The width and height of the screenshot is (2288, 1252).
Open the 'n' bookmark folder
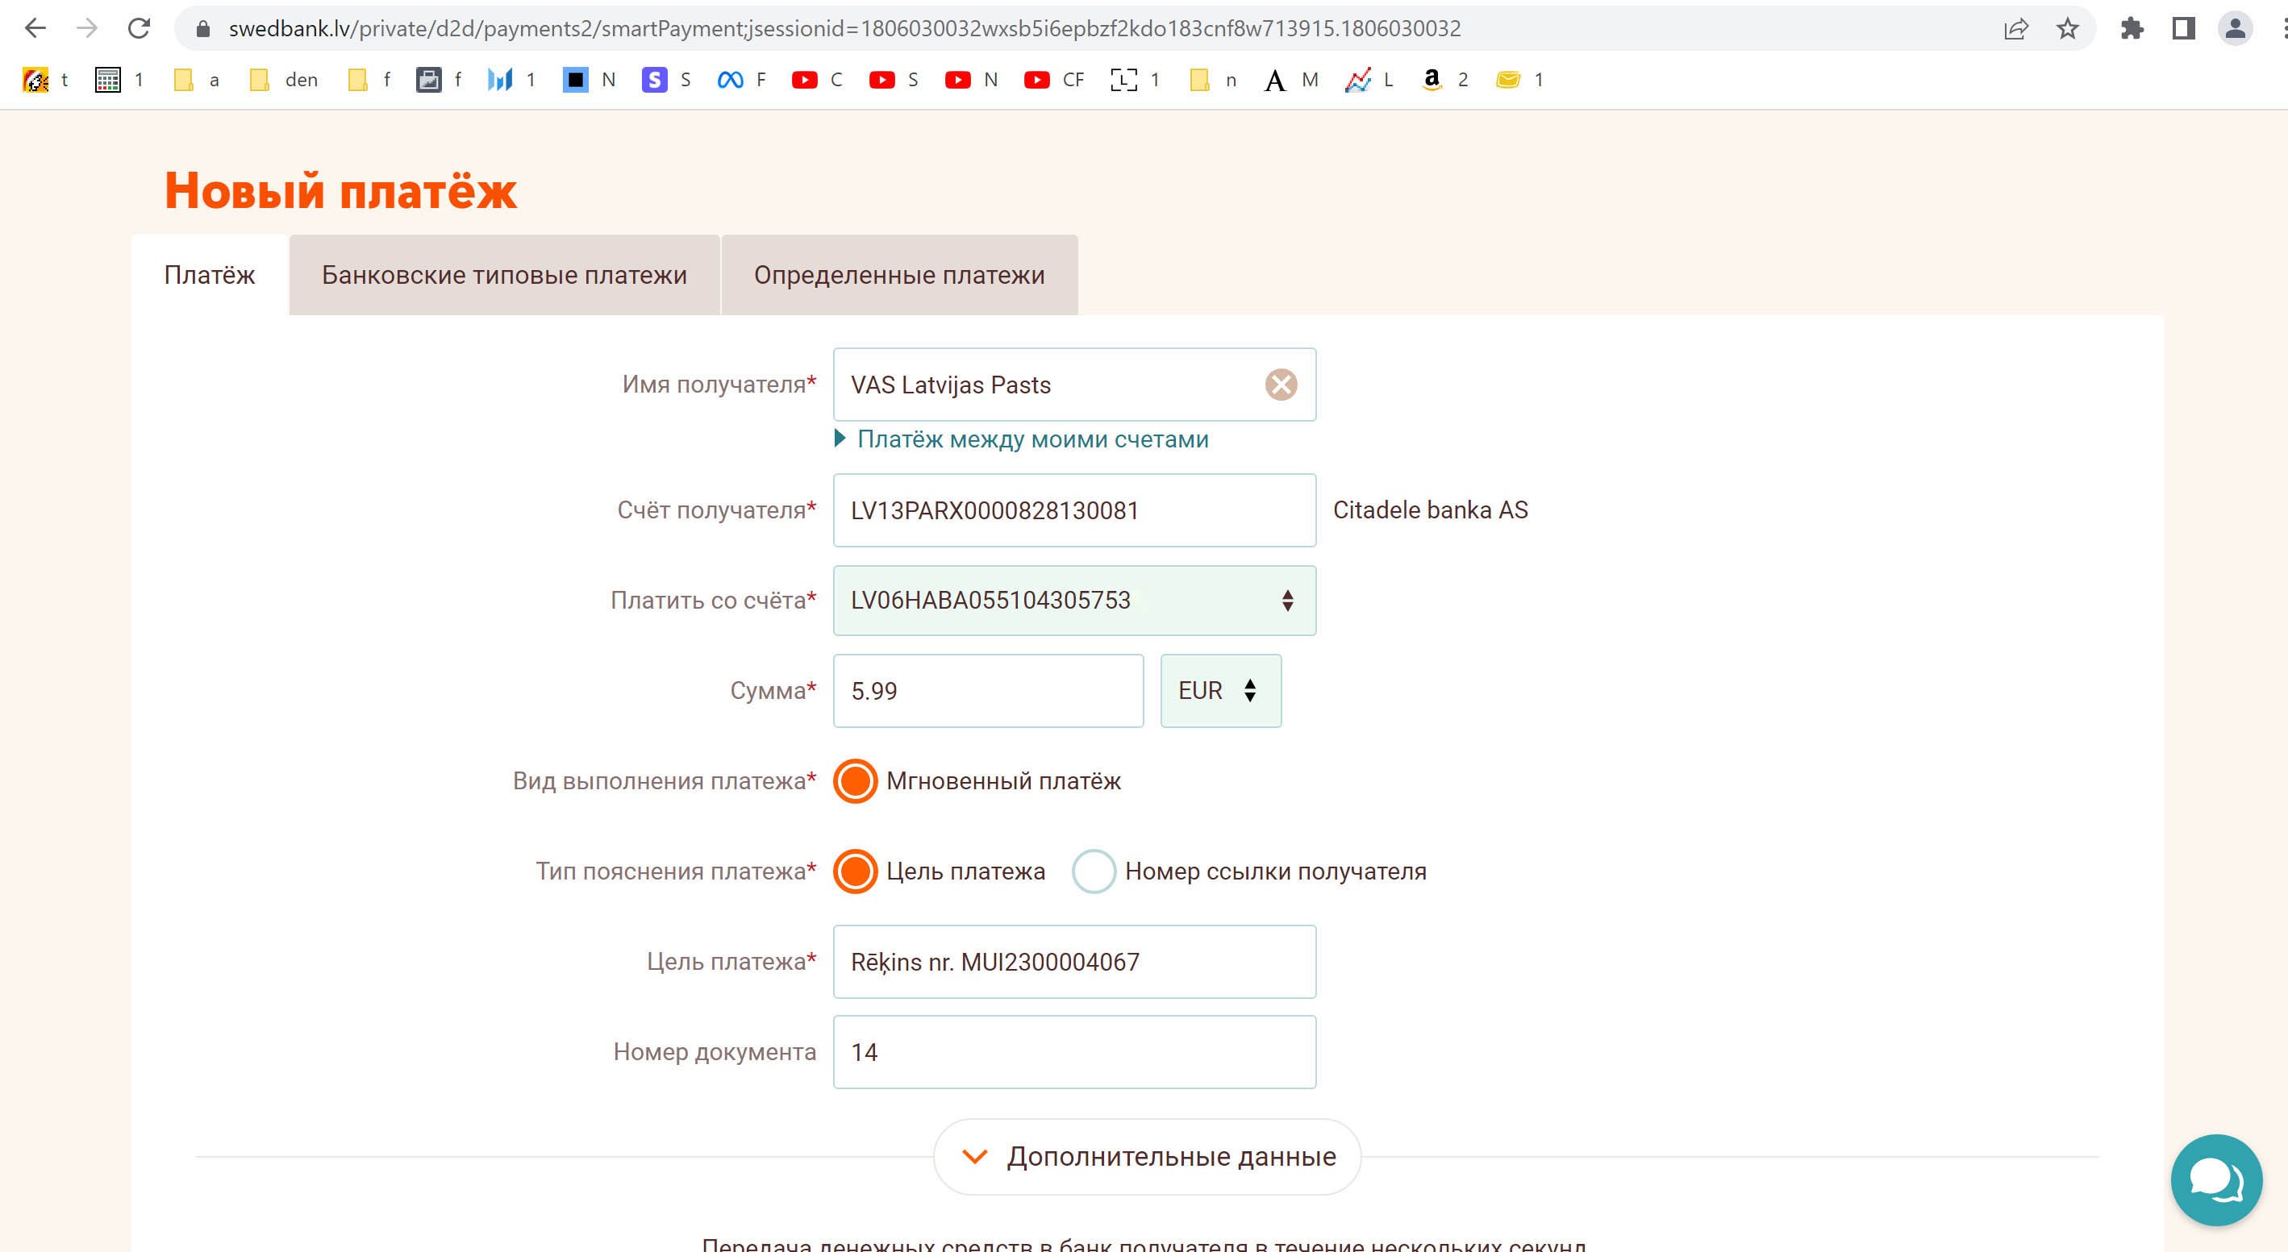[1213, 80]
